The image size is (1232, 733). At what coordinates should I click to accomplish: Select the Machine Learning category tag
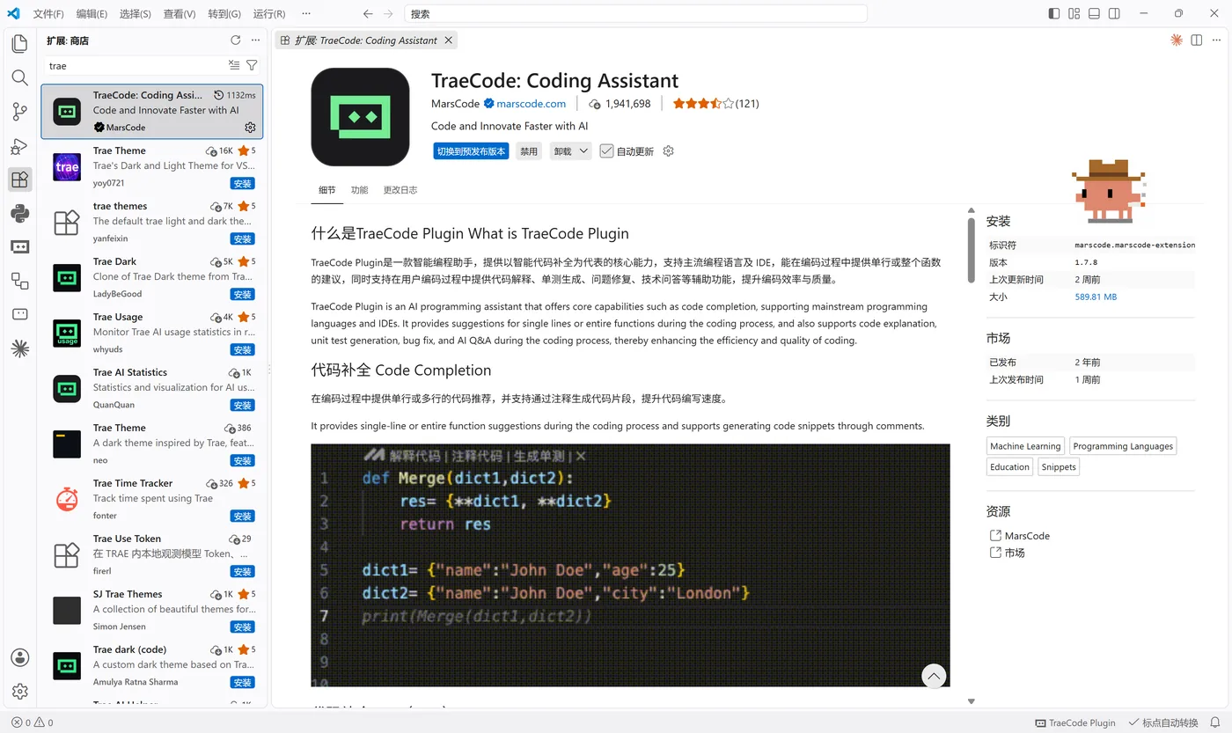point(1025,446)
